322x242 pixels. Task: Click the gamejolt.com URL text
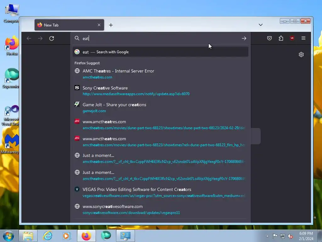pyautogui.click(x=94, y=111)
